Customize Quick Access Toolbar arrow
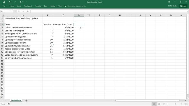 (26, 2)
